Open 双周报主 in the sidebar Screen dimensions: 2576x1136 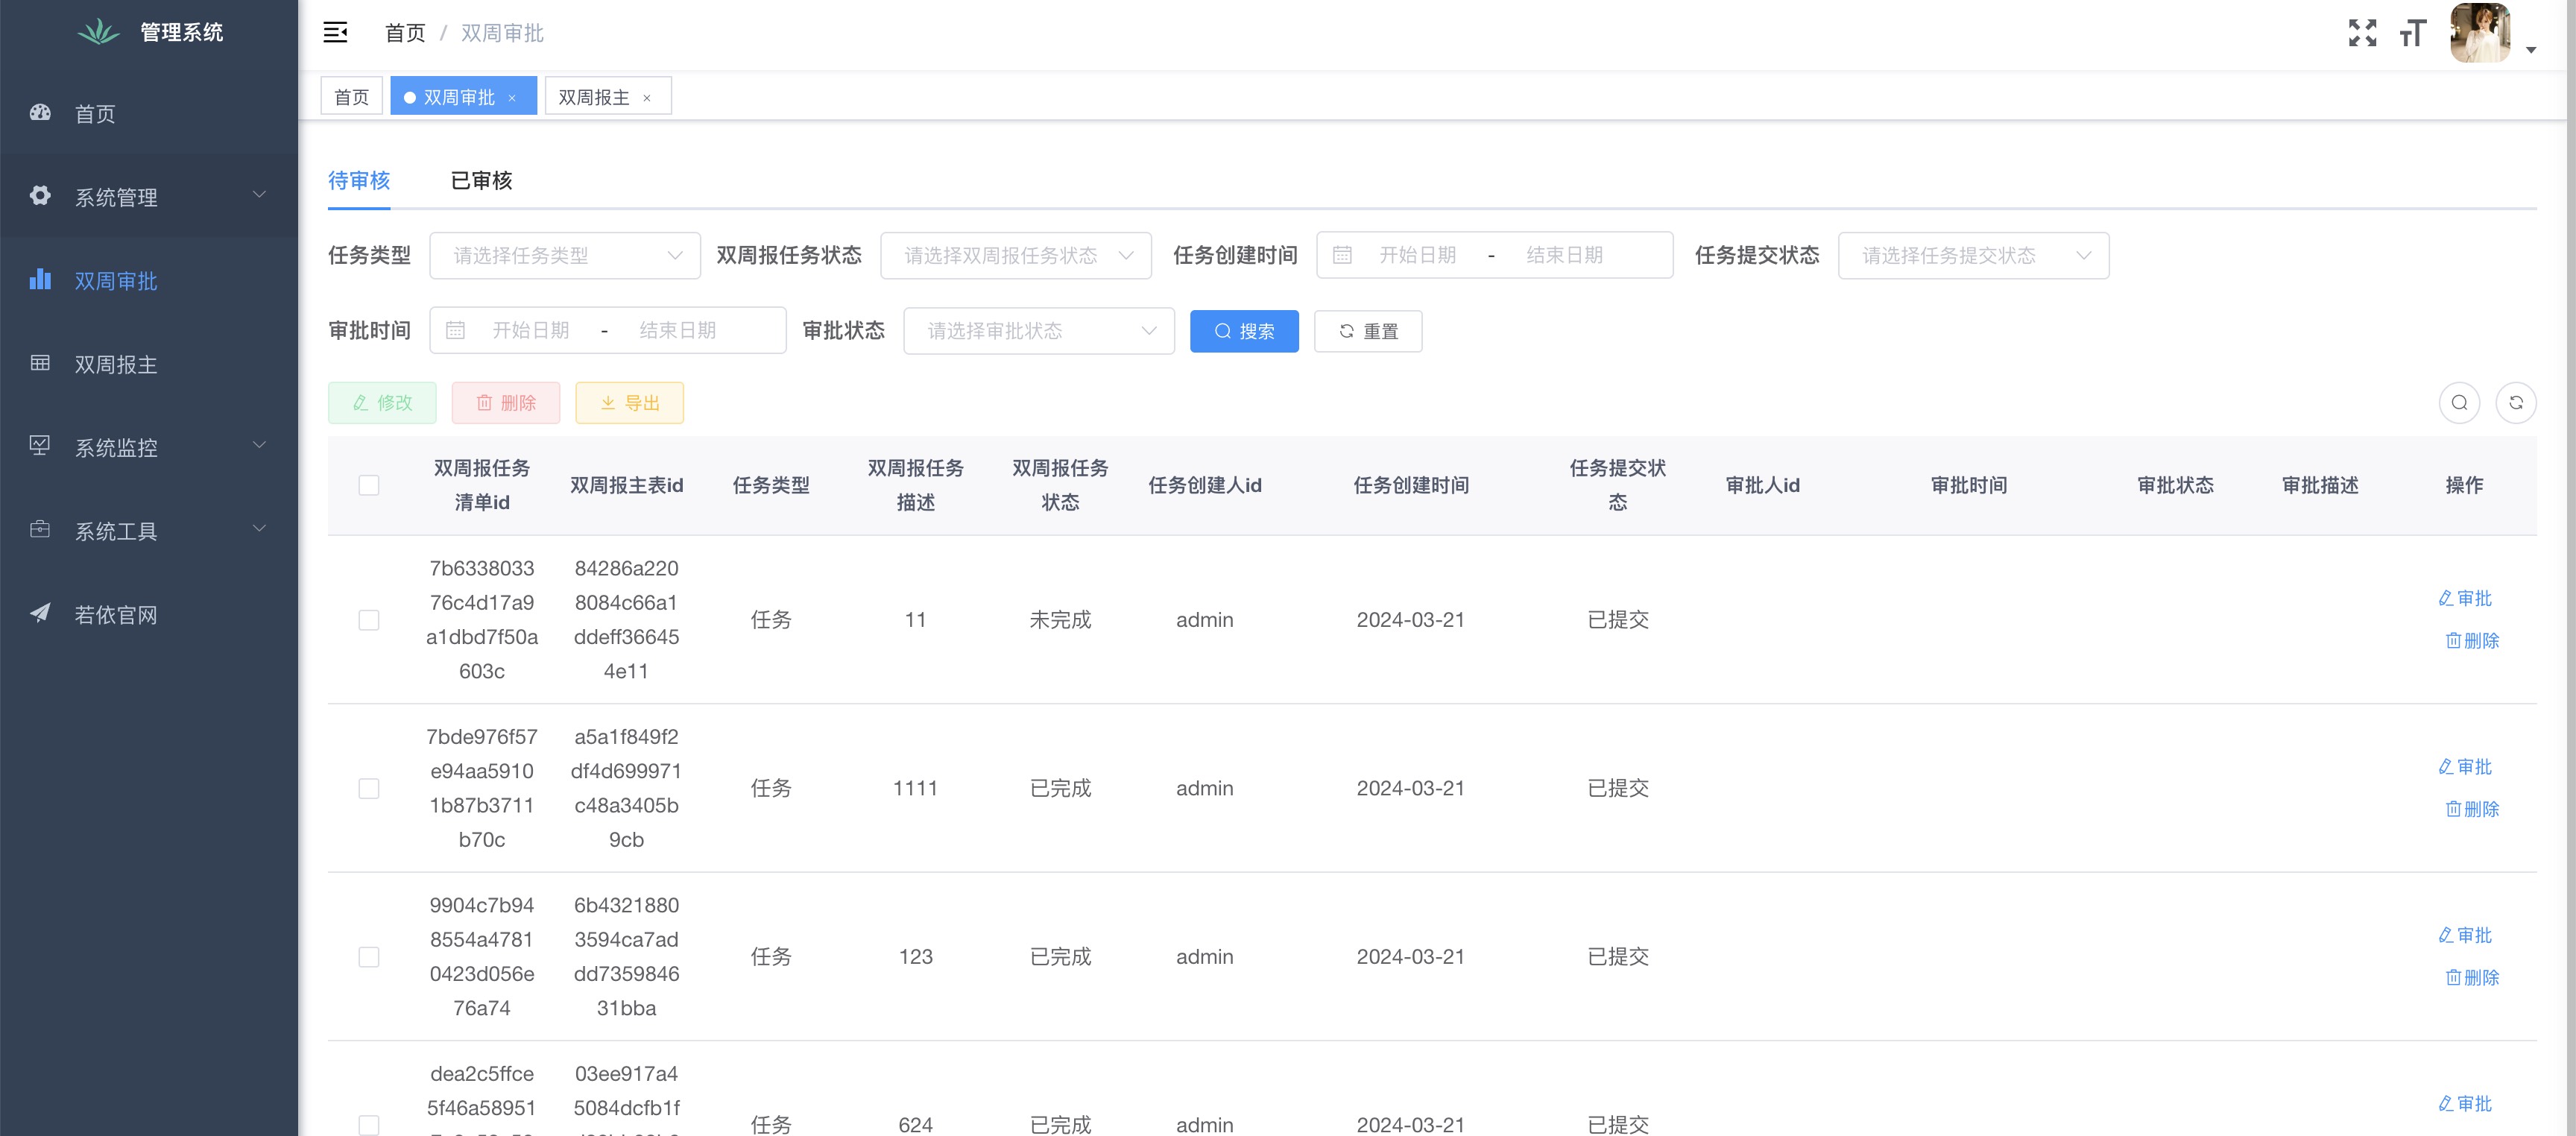tap(149, 364)
